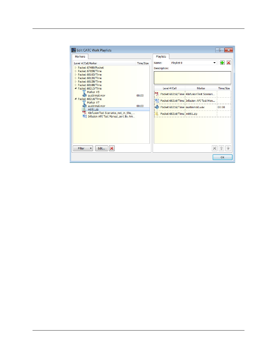This screenshot has height=359, width=277.
Task: Click 00:00 time of austinmail.wav under Packet 68213
Action: point(140,95)
